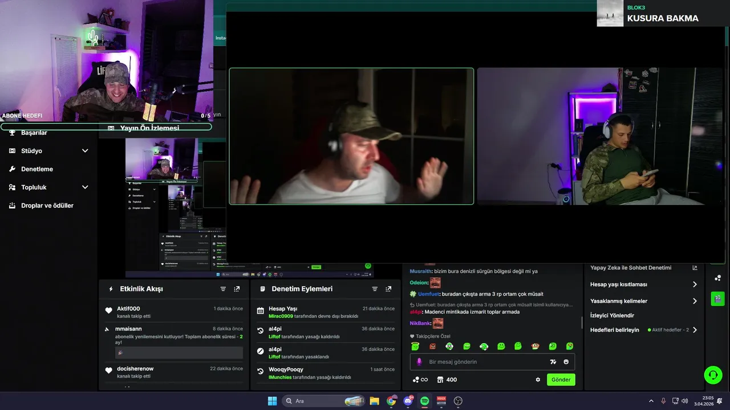Click the channel points infinity icon
Screen dimensions: 730x410
coord(420,380)
